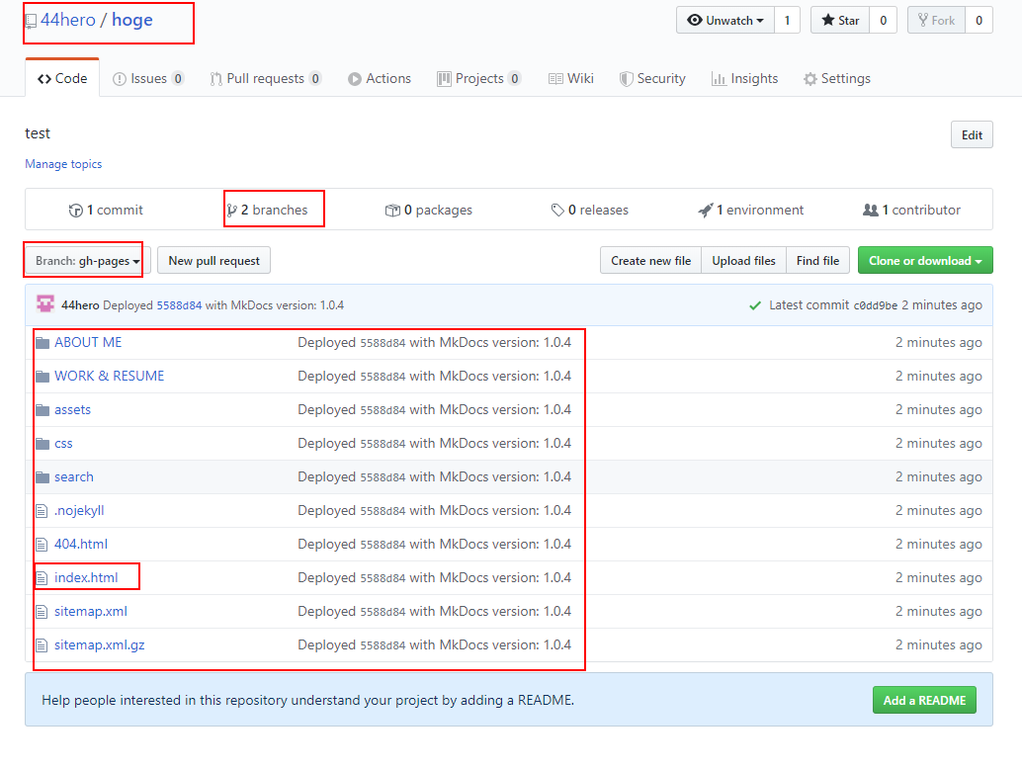
Task: View the 0 packages page
Action: coord(428,210)
